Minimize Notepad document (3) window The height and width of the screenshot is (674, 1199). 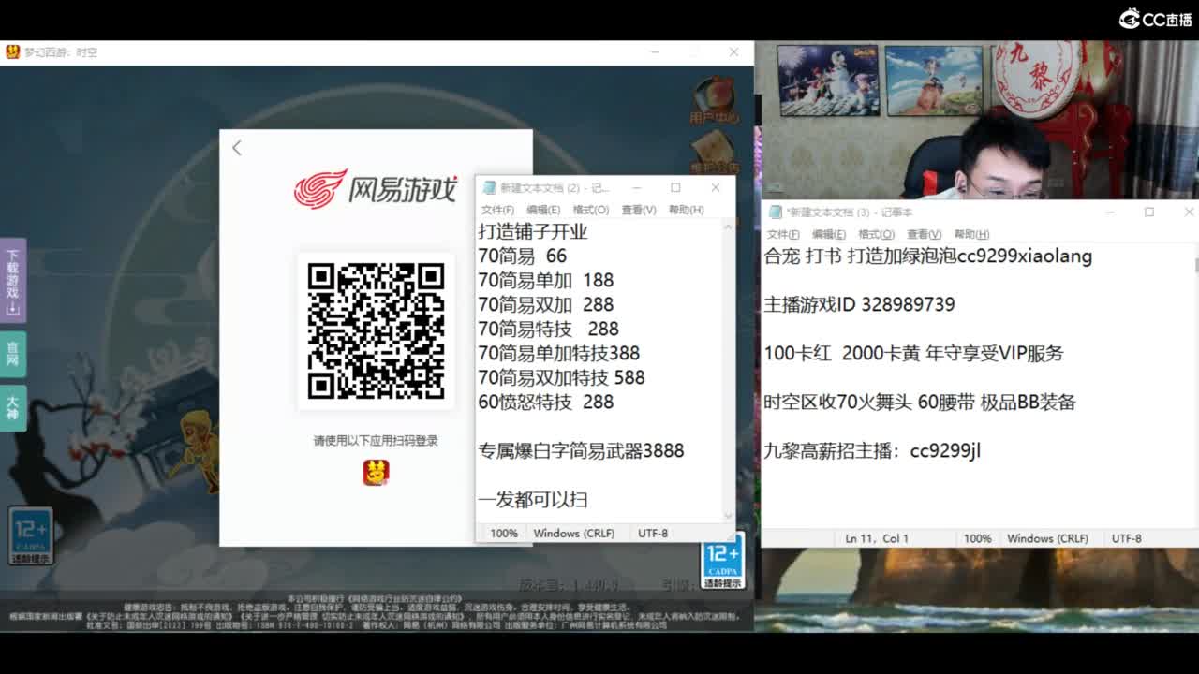[x=1110, y=212]
